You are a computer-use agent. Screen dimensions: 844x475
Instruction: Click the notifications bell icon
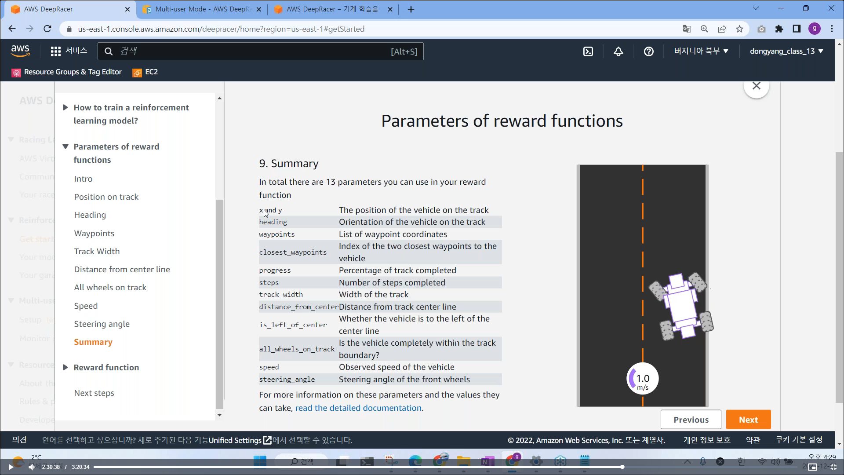pyautogui.click(x=618, y=51)
